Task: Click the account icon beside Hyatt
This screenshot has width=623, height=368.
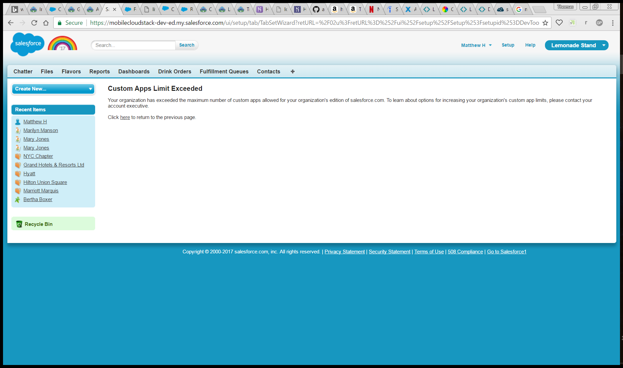Action: (18, 174)
